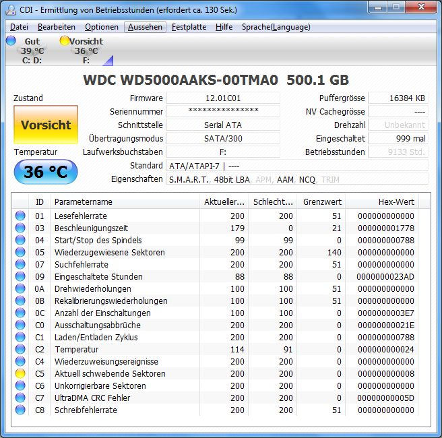Click the status icon for Drehwiederholungen
442x438 pixels.
20,288
